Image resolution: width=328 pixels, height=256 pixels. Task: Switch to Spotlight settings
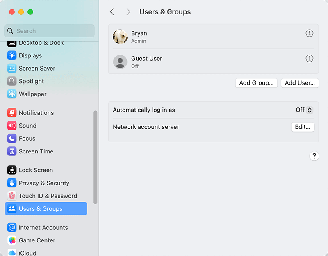[12, 81]
